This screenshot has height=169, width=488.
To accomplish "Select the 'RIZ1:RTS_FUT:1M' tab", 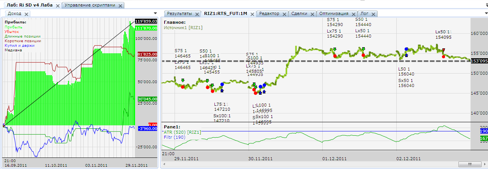I will 225,14.
